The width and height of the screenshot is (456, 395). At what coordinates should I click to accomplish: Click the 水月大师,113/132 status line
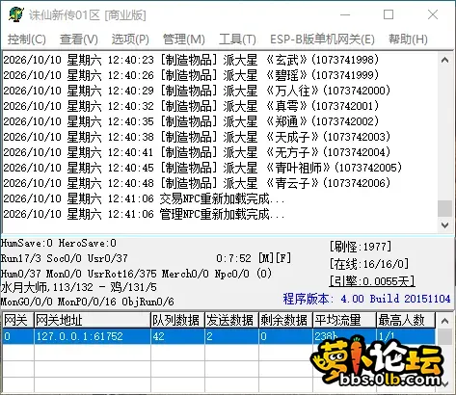pyautogui.click(x=79, y=287)
